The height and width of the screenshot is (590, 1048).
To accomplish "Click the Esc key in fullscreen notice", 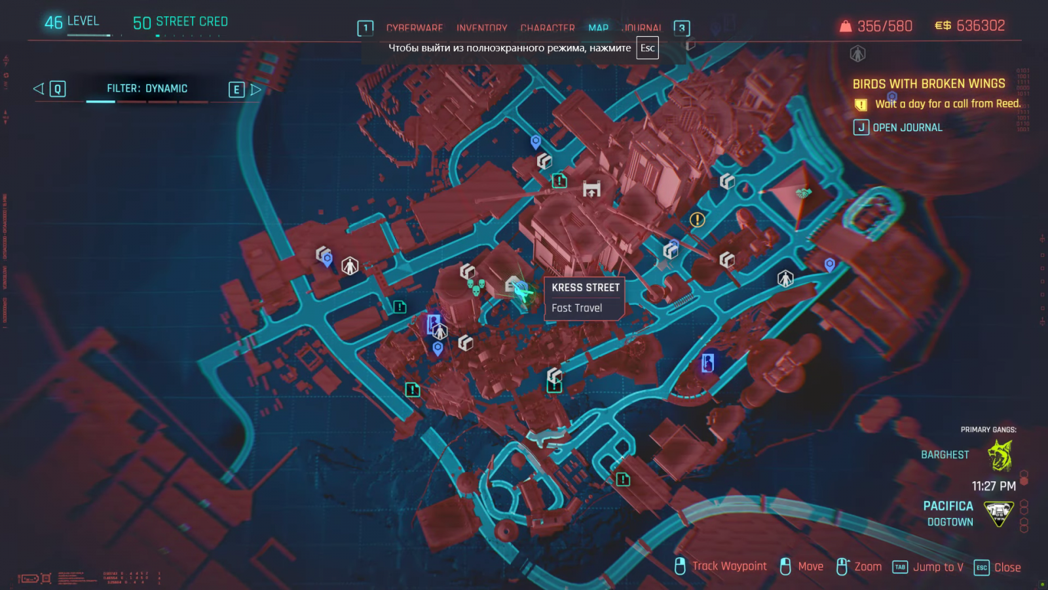I will click(648, 48).
